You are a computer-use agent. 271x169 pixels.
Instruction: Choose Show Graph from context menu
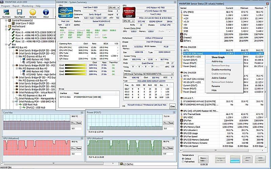pyautogui.click(x=218, y=57)
